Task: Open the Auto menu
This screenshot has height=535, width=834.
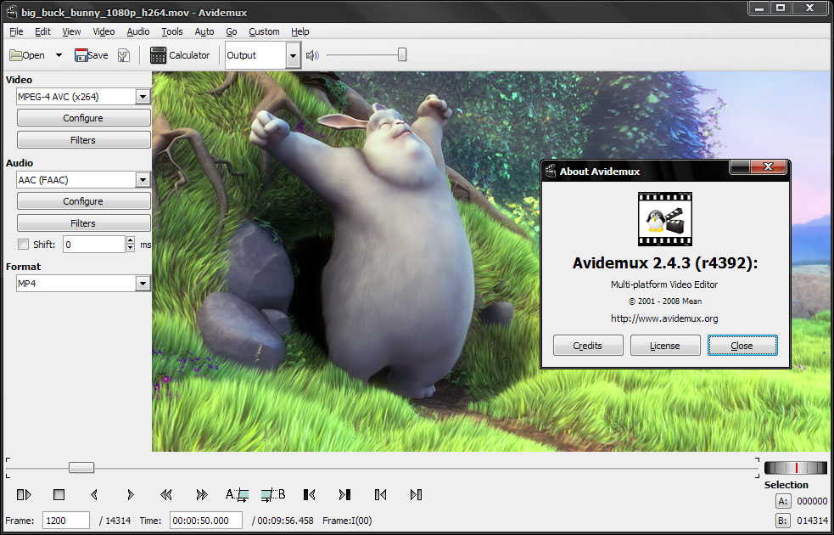Action: pos(204,31)
